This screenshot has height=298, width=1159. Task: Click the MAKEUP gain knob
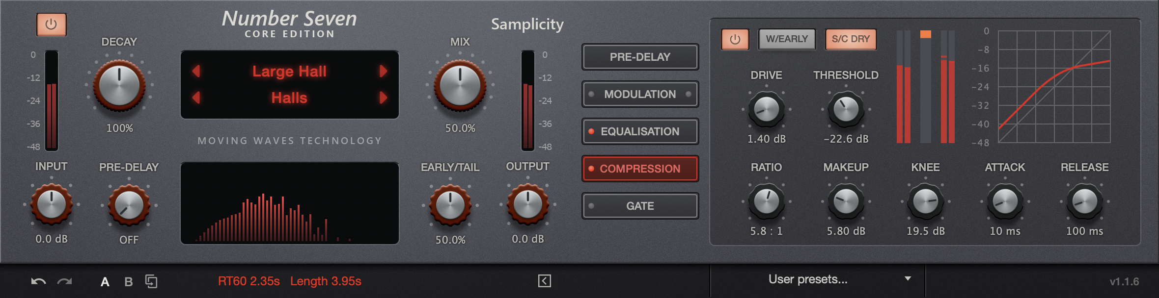click(x=846, y=201)
